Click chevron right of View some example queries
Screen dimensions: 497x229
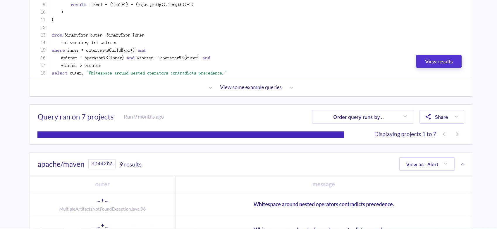coord(291,88)
